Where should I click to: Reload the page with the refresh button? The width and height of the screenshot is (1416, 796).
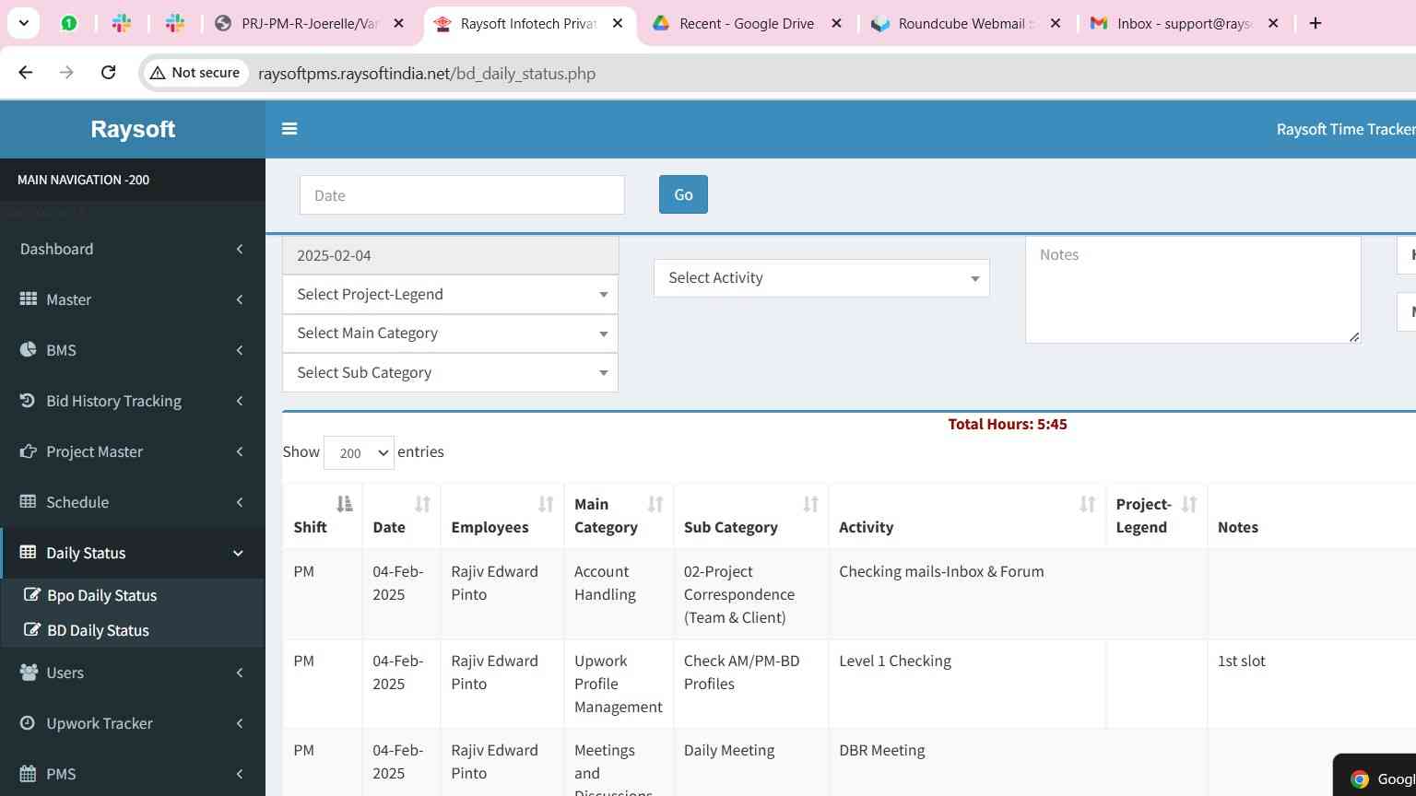pyautogui.click(x=108, y=73)
